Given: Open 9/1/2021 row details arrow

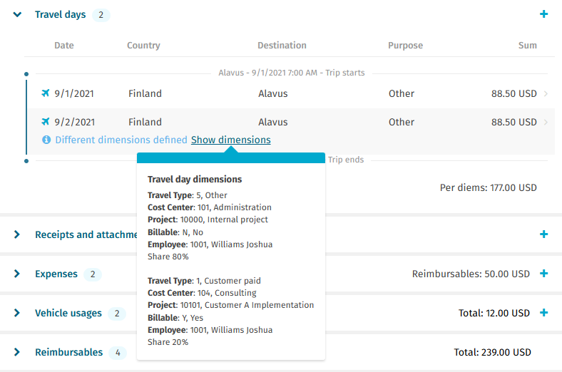Looking at the screenshot, I should (546, 93).
